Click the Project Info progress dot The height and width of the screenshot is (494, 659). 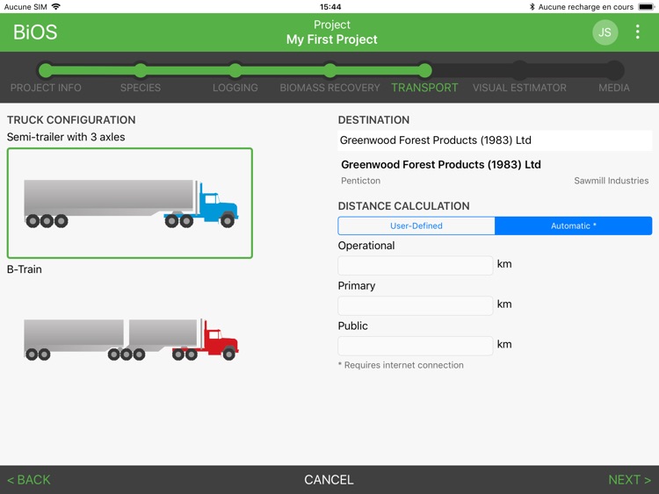tap(46, 70)
